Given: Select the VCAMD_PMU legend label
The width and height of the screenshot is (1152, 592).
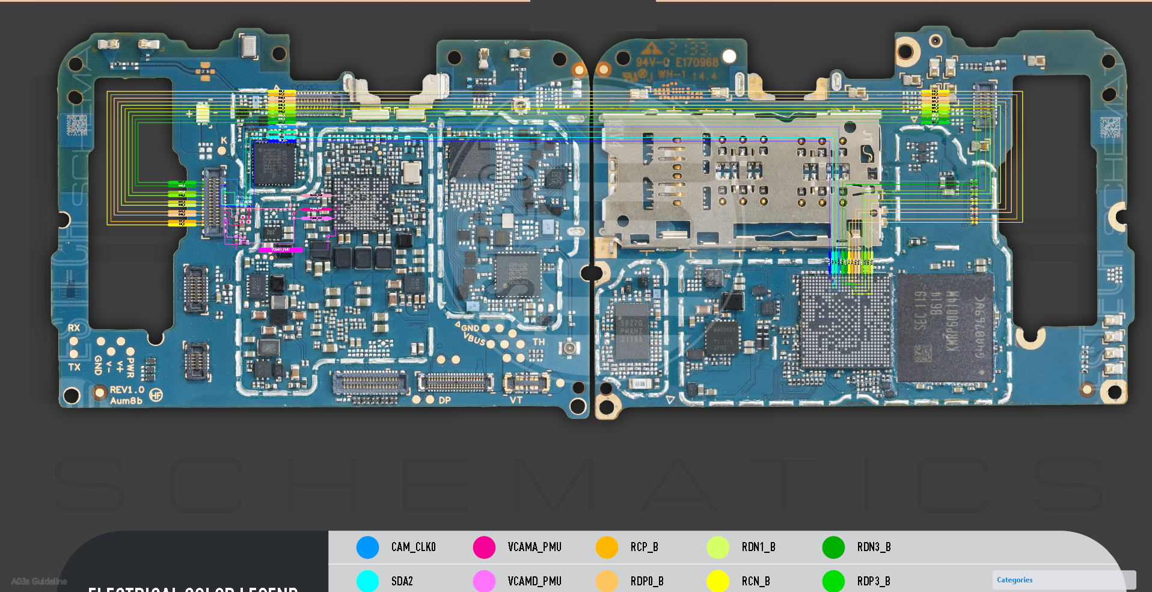Looking at the screenshot, I should [535, 581].
